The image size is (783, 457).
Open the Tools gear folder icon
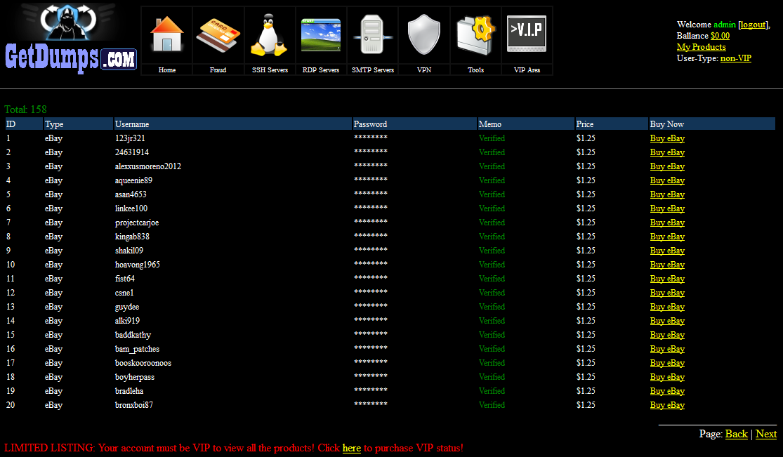[475, 34]
